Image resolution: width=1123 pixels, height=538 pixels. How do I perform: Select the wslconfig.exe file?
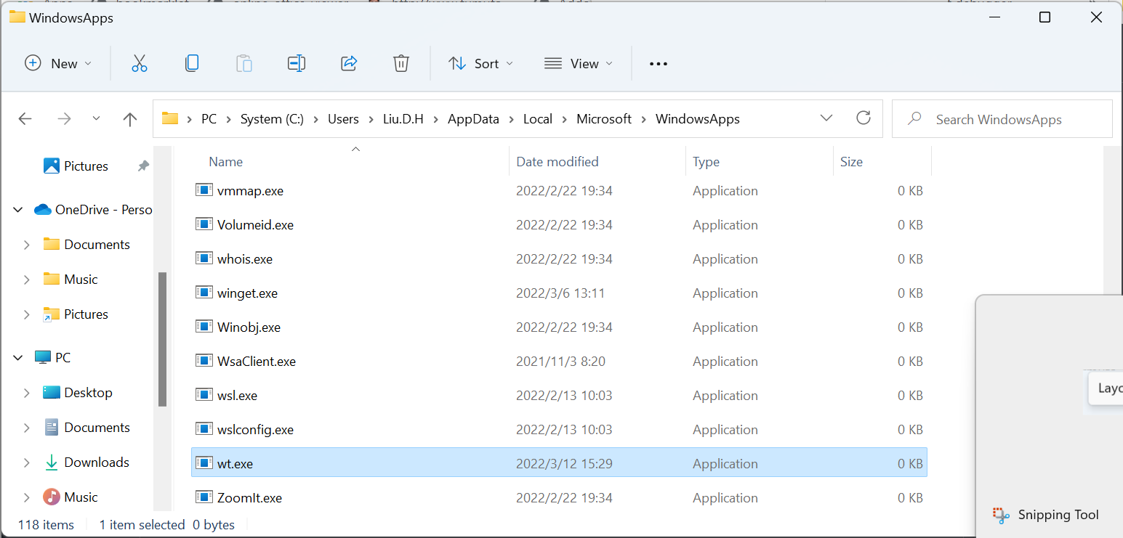(559, 429)
